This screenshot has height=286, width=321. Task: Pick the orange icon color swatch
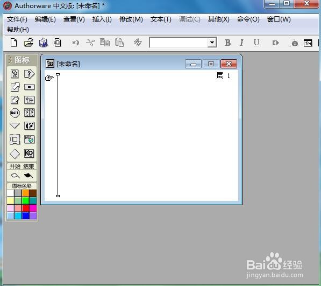coord(26,193)
